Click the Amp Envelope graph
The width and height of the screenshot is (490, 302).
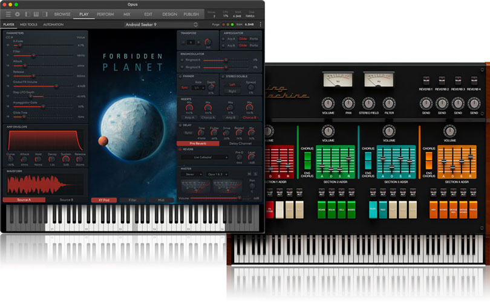(x=45, y=140)
